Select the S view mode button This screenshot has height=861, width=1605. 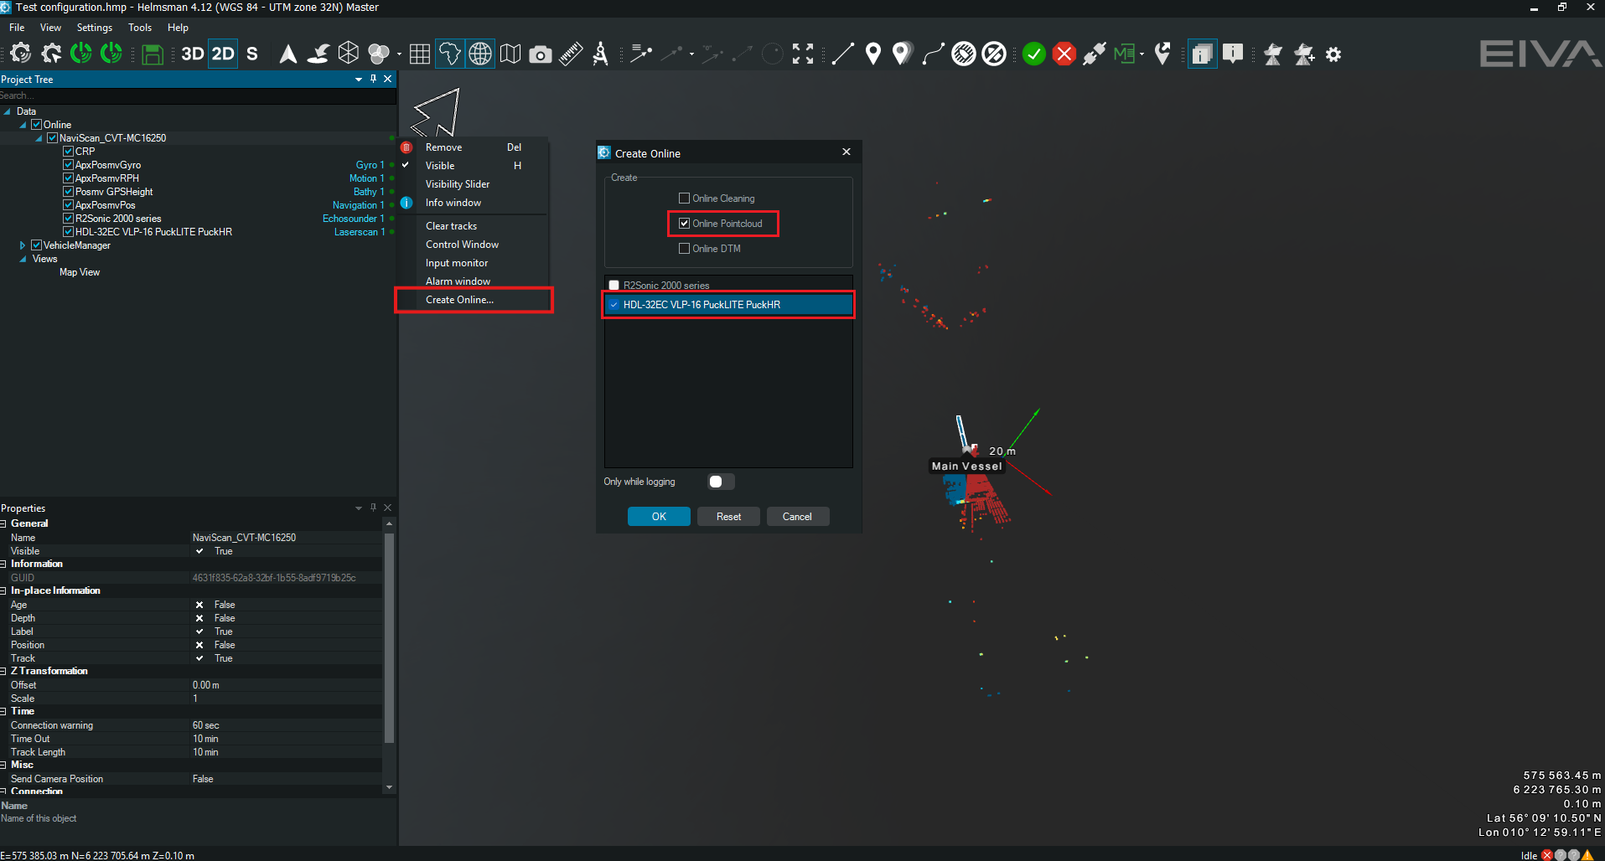click(x=252, y=54)
